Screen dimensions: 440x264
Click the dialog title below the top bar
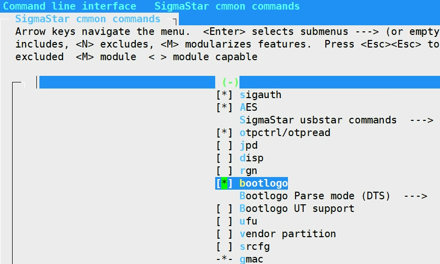pyautogui.click(x=87, y=19)
